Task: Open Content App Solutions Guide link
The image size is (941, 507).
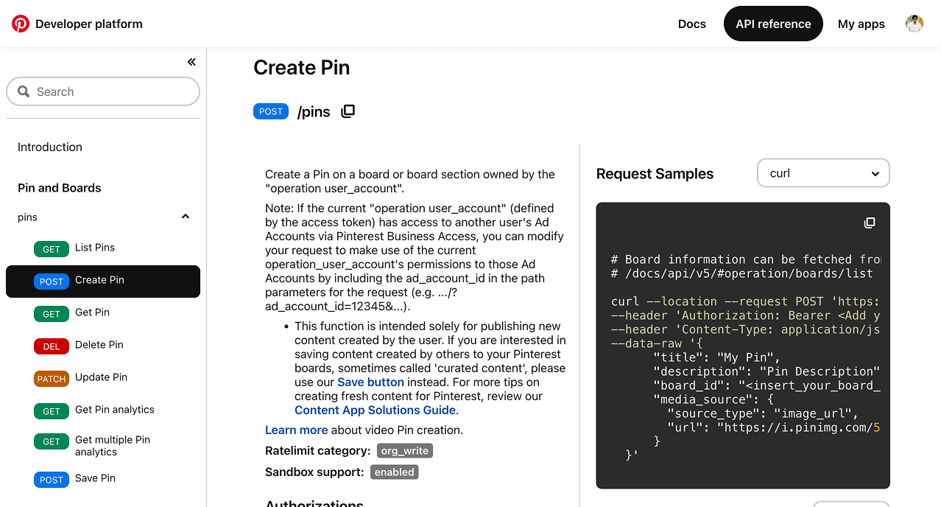Action: (x=375, y=410)
